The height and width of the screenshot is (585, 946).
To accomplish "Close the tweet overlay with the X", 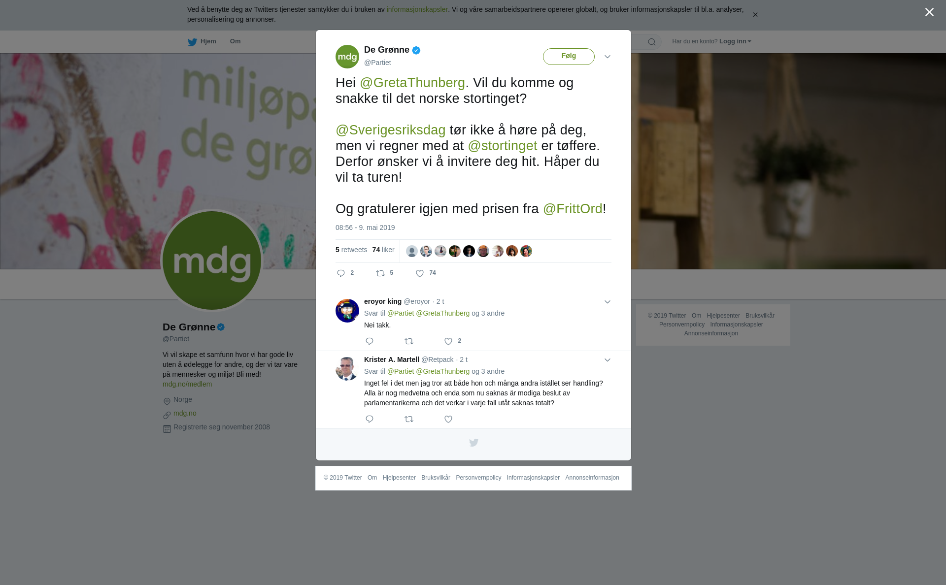I will [x=929, y=12].
